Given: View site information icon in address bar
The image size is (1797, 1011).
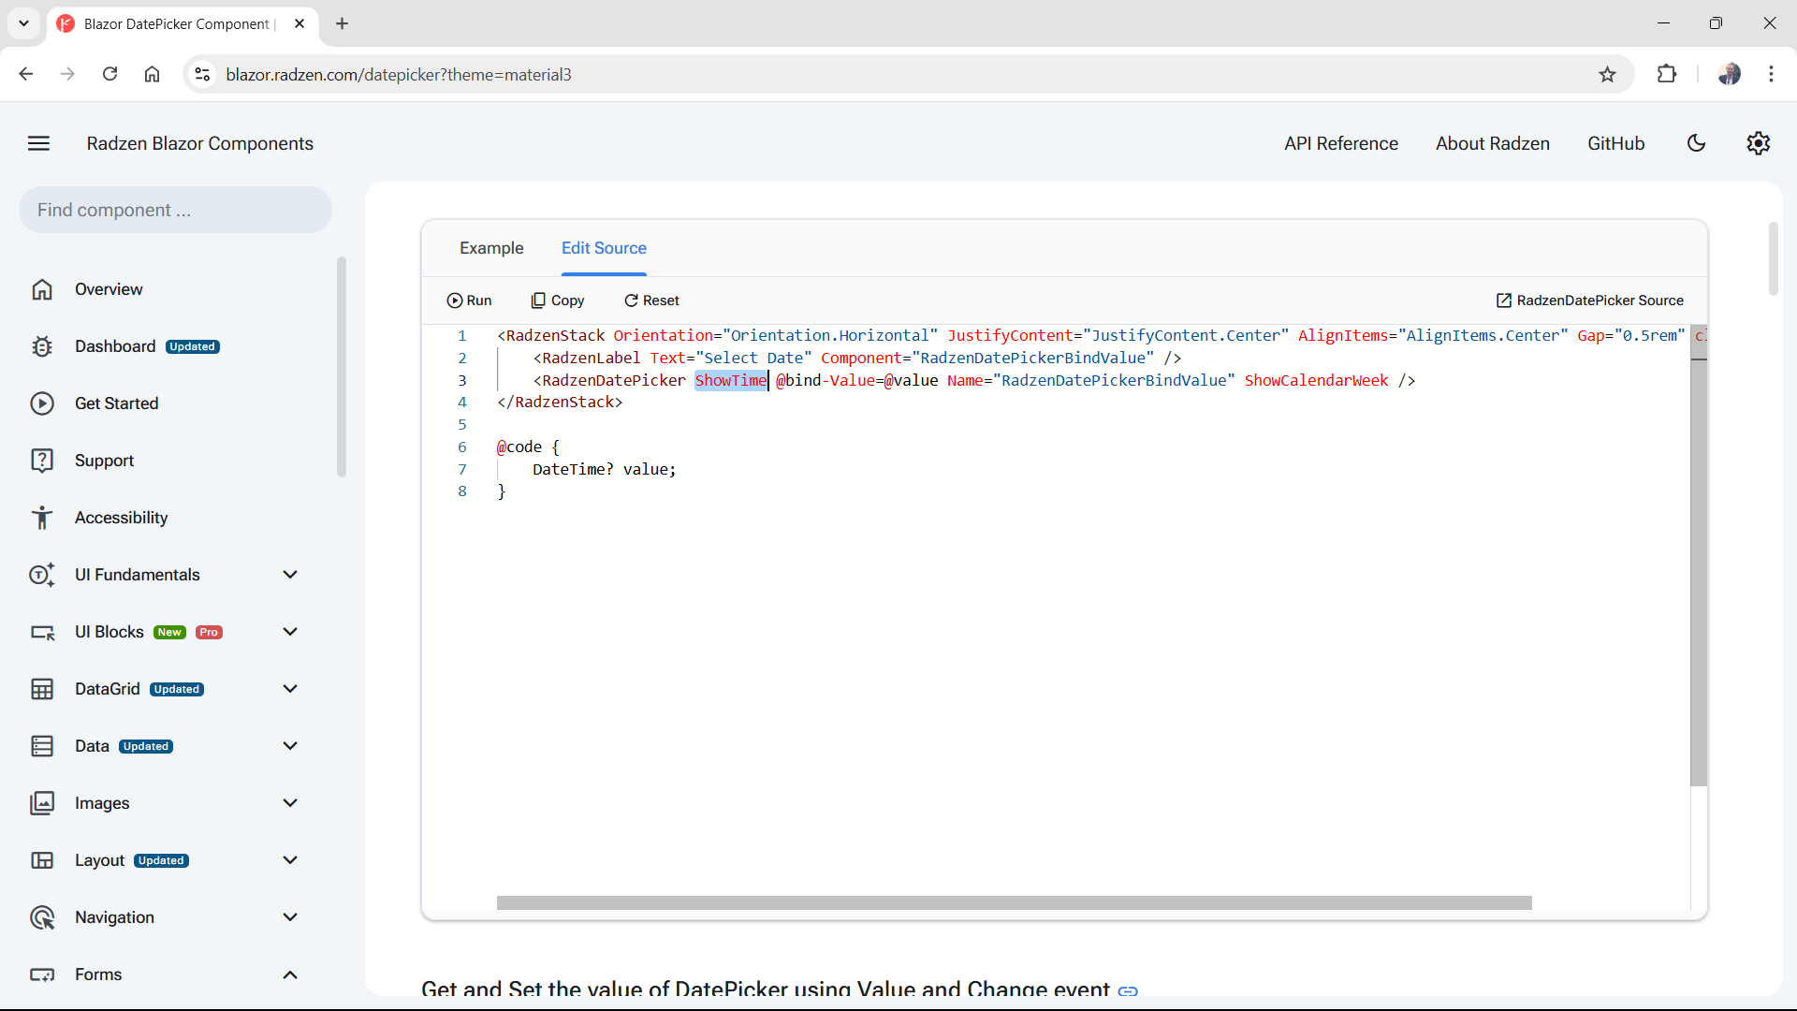Looking at the screenshot, I should (202, 74).
